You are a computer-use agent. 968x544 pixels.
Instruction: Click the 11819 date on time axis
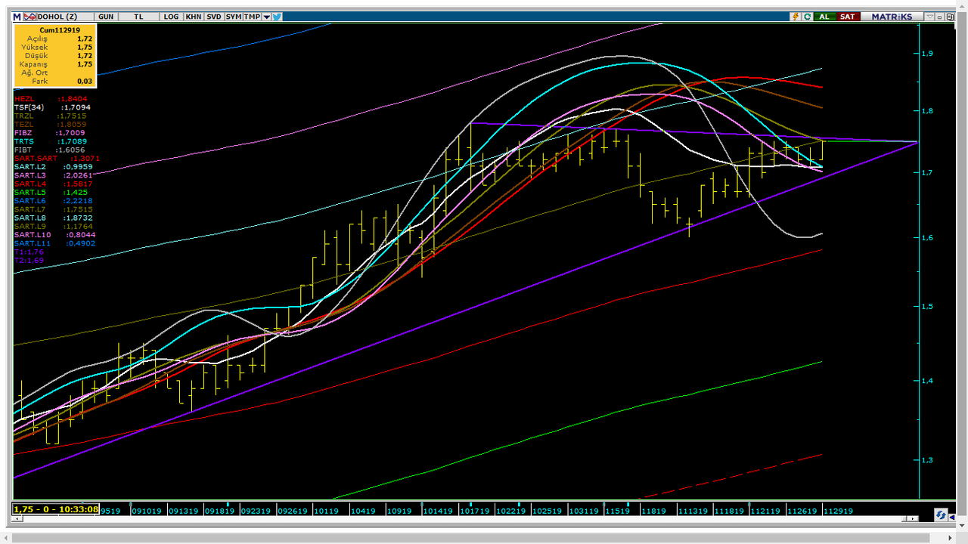point(653,511)
